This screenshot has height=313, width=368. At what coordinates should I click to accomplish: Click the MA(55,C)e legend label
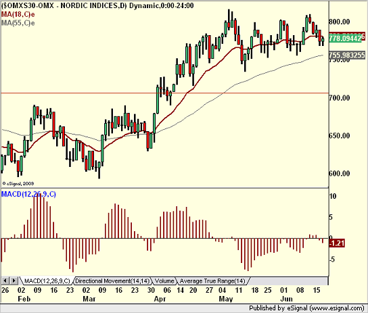18,23
